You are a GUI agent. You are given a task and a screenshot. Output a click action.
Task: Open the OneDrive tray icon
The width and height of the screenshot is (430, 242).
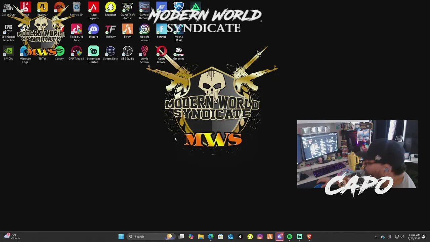(x=383, y=237)
